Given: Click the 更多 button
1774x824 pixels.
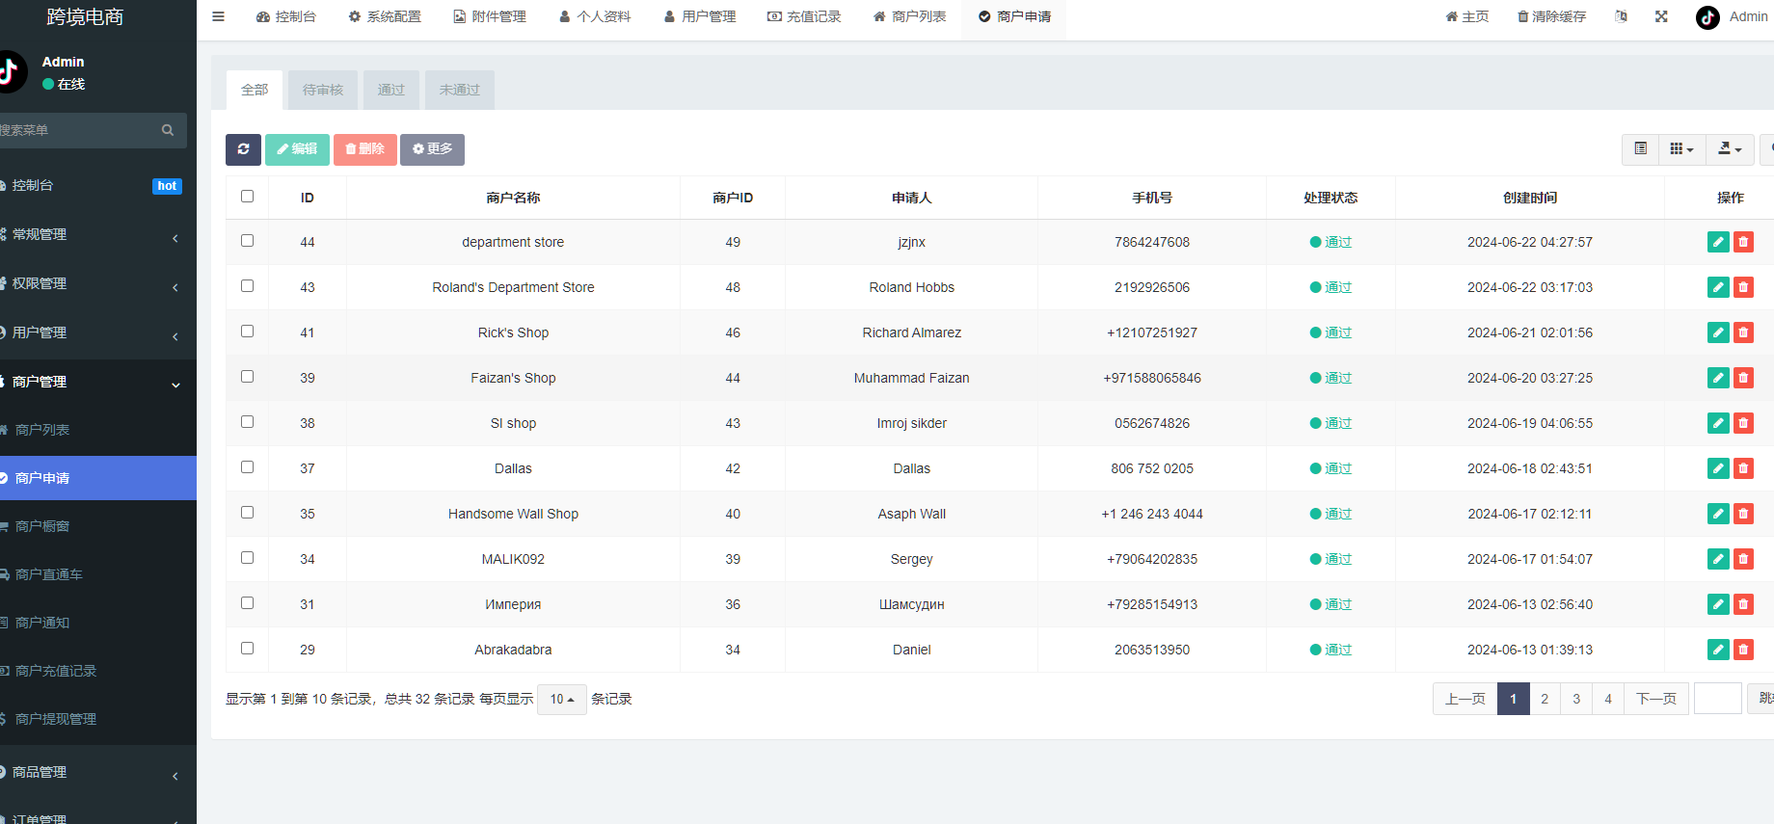Looking at the screenshot, I should [x=432, y=149].
